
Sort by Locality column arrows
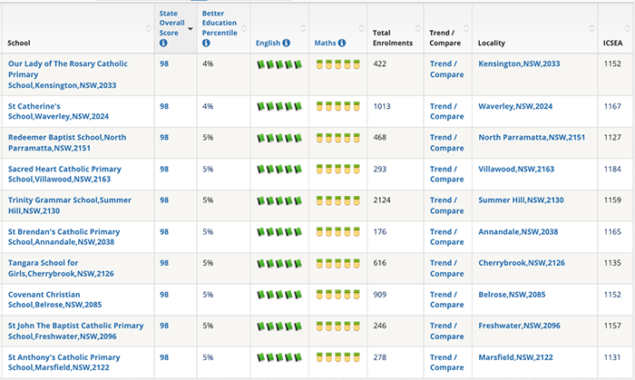[x=591, y=28]
